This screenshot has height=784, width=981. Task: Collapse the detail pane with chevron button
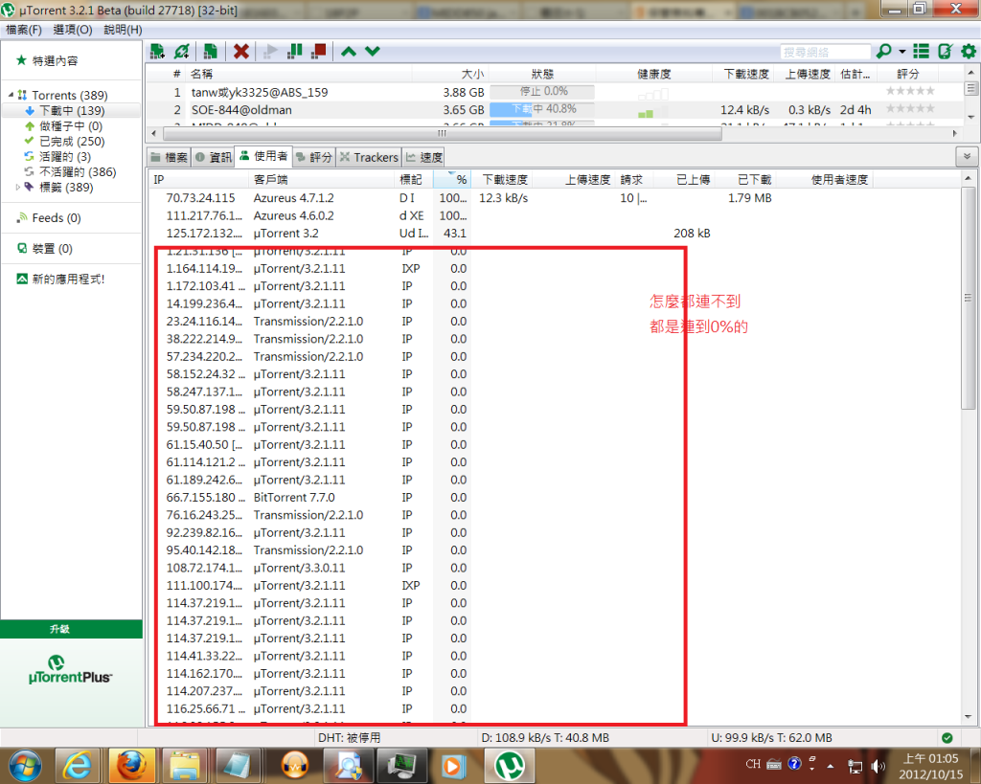(x=966, y=157)
